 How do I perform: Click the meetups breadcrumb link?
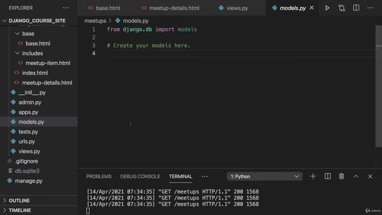(95, 21)
